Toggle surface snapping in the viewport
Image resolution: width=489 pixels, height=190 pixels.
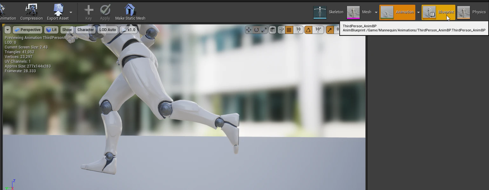click(x=281, y=30)
